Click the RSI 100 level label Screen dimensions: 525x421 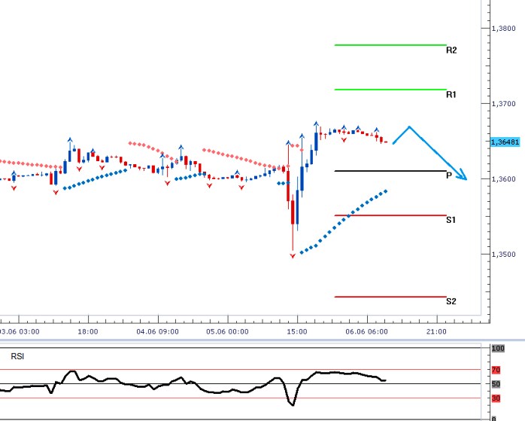(498, 348)
